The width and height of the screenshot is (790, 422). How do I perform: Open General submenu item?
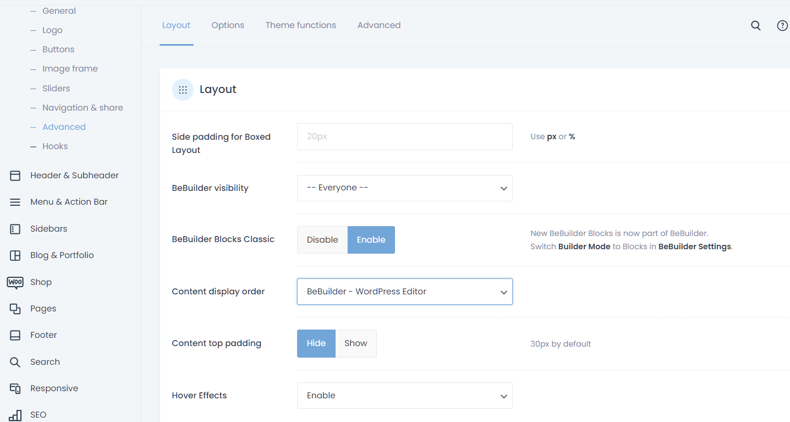point(59,11)
